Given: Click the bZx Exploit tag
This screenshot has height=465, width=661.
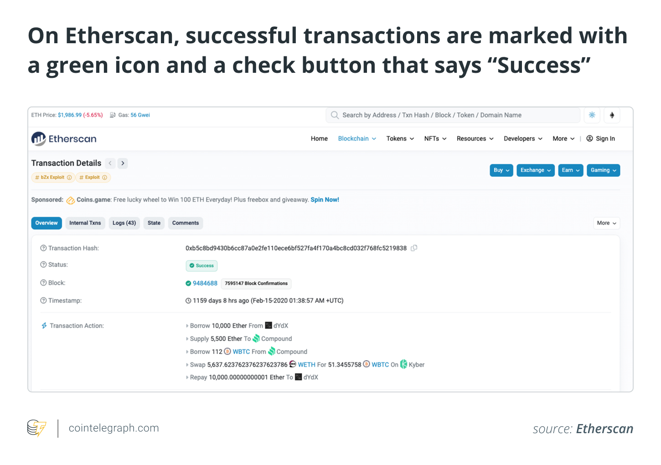Looking at the screenshot, I should pos(52,177).
